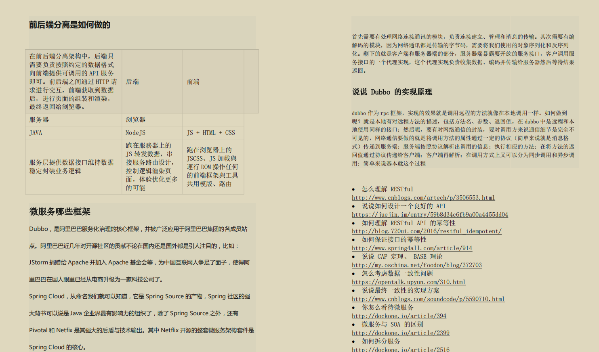Click cell 服务层提供数据接口维持数据稳定封装业务逻辑
This screenshot has height=352, width=599.
(74, 167)
